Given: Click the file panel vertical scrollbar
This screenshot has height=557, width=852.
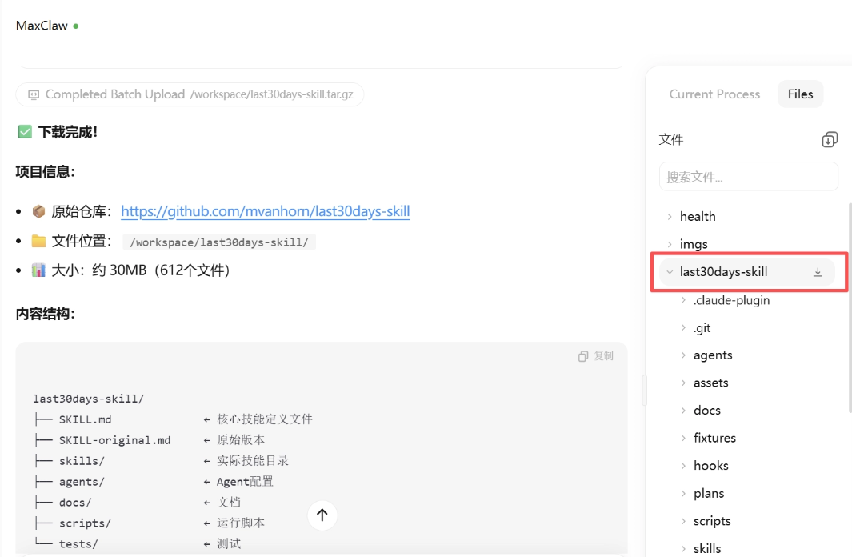Looking at the screenshot, I should [x=849, y=304].
